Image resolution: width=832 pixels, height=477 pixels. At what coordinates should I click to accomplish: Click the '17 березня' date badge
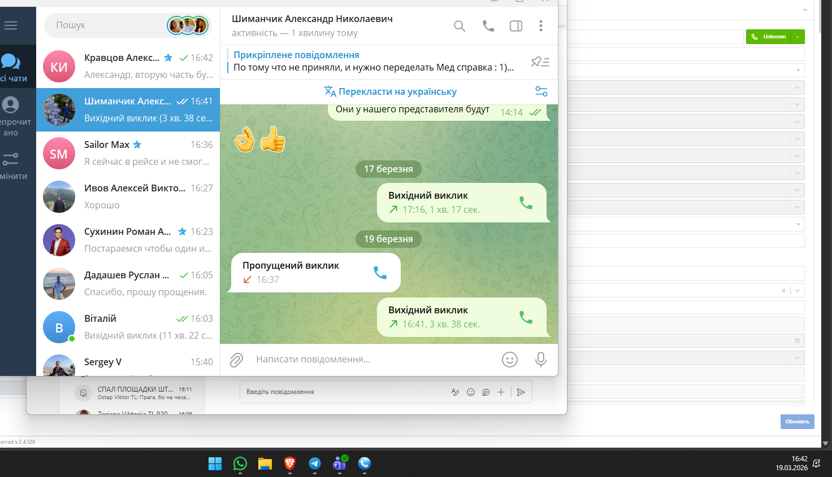[388, 169]
